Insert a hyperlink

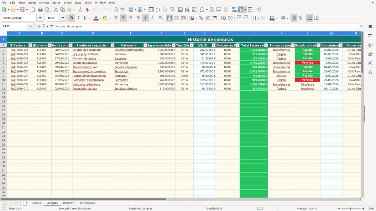[212, 10]
